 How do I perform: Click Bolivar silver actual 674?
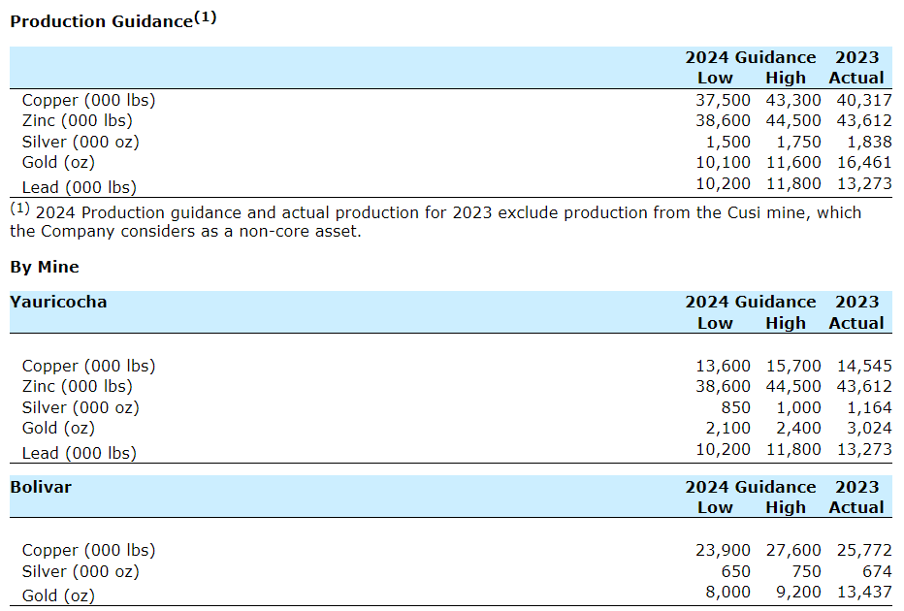tap(877, 572)
